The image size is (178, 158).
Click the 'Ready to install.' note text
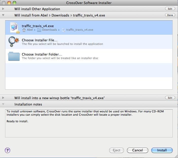(17, 121)
